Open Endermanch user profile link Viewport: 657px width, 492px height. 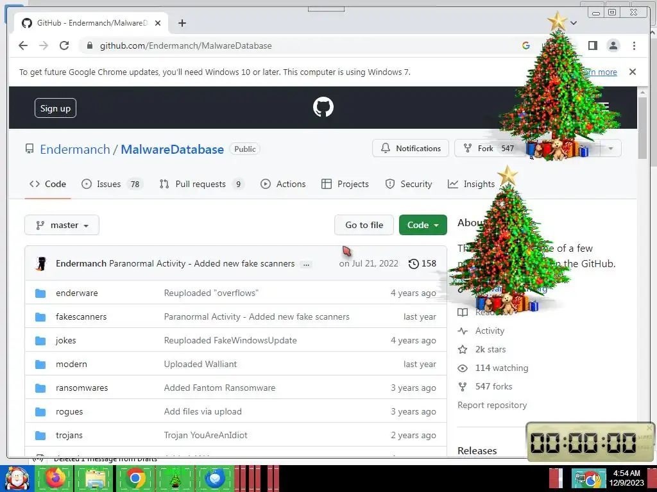(x=75, y=149)
